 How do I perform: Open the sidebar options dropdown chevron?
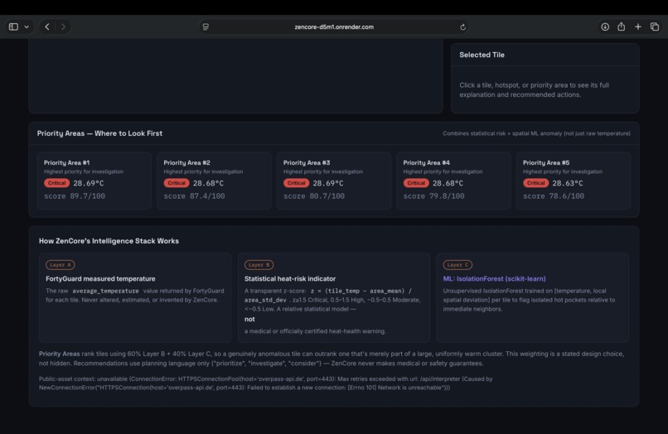(x=27, y=27)
